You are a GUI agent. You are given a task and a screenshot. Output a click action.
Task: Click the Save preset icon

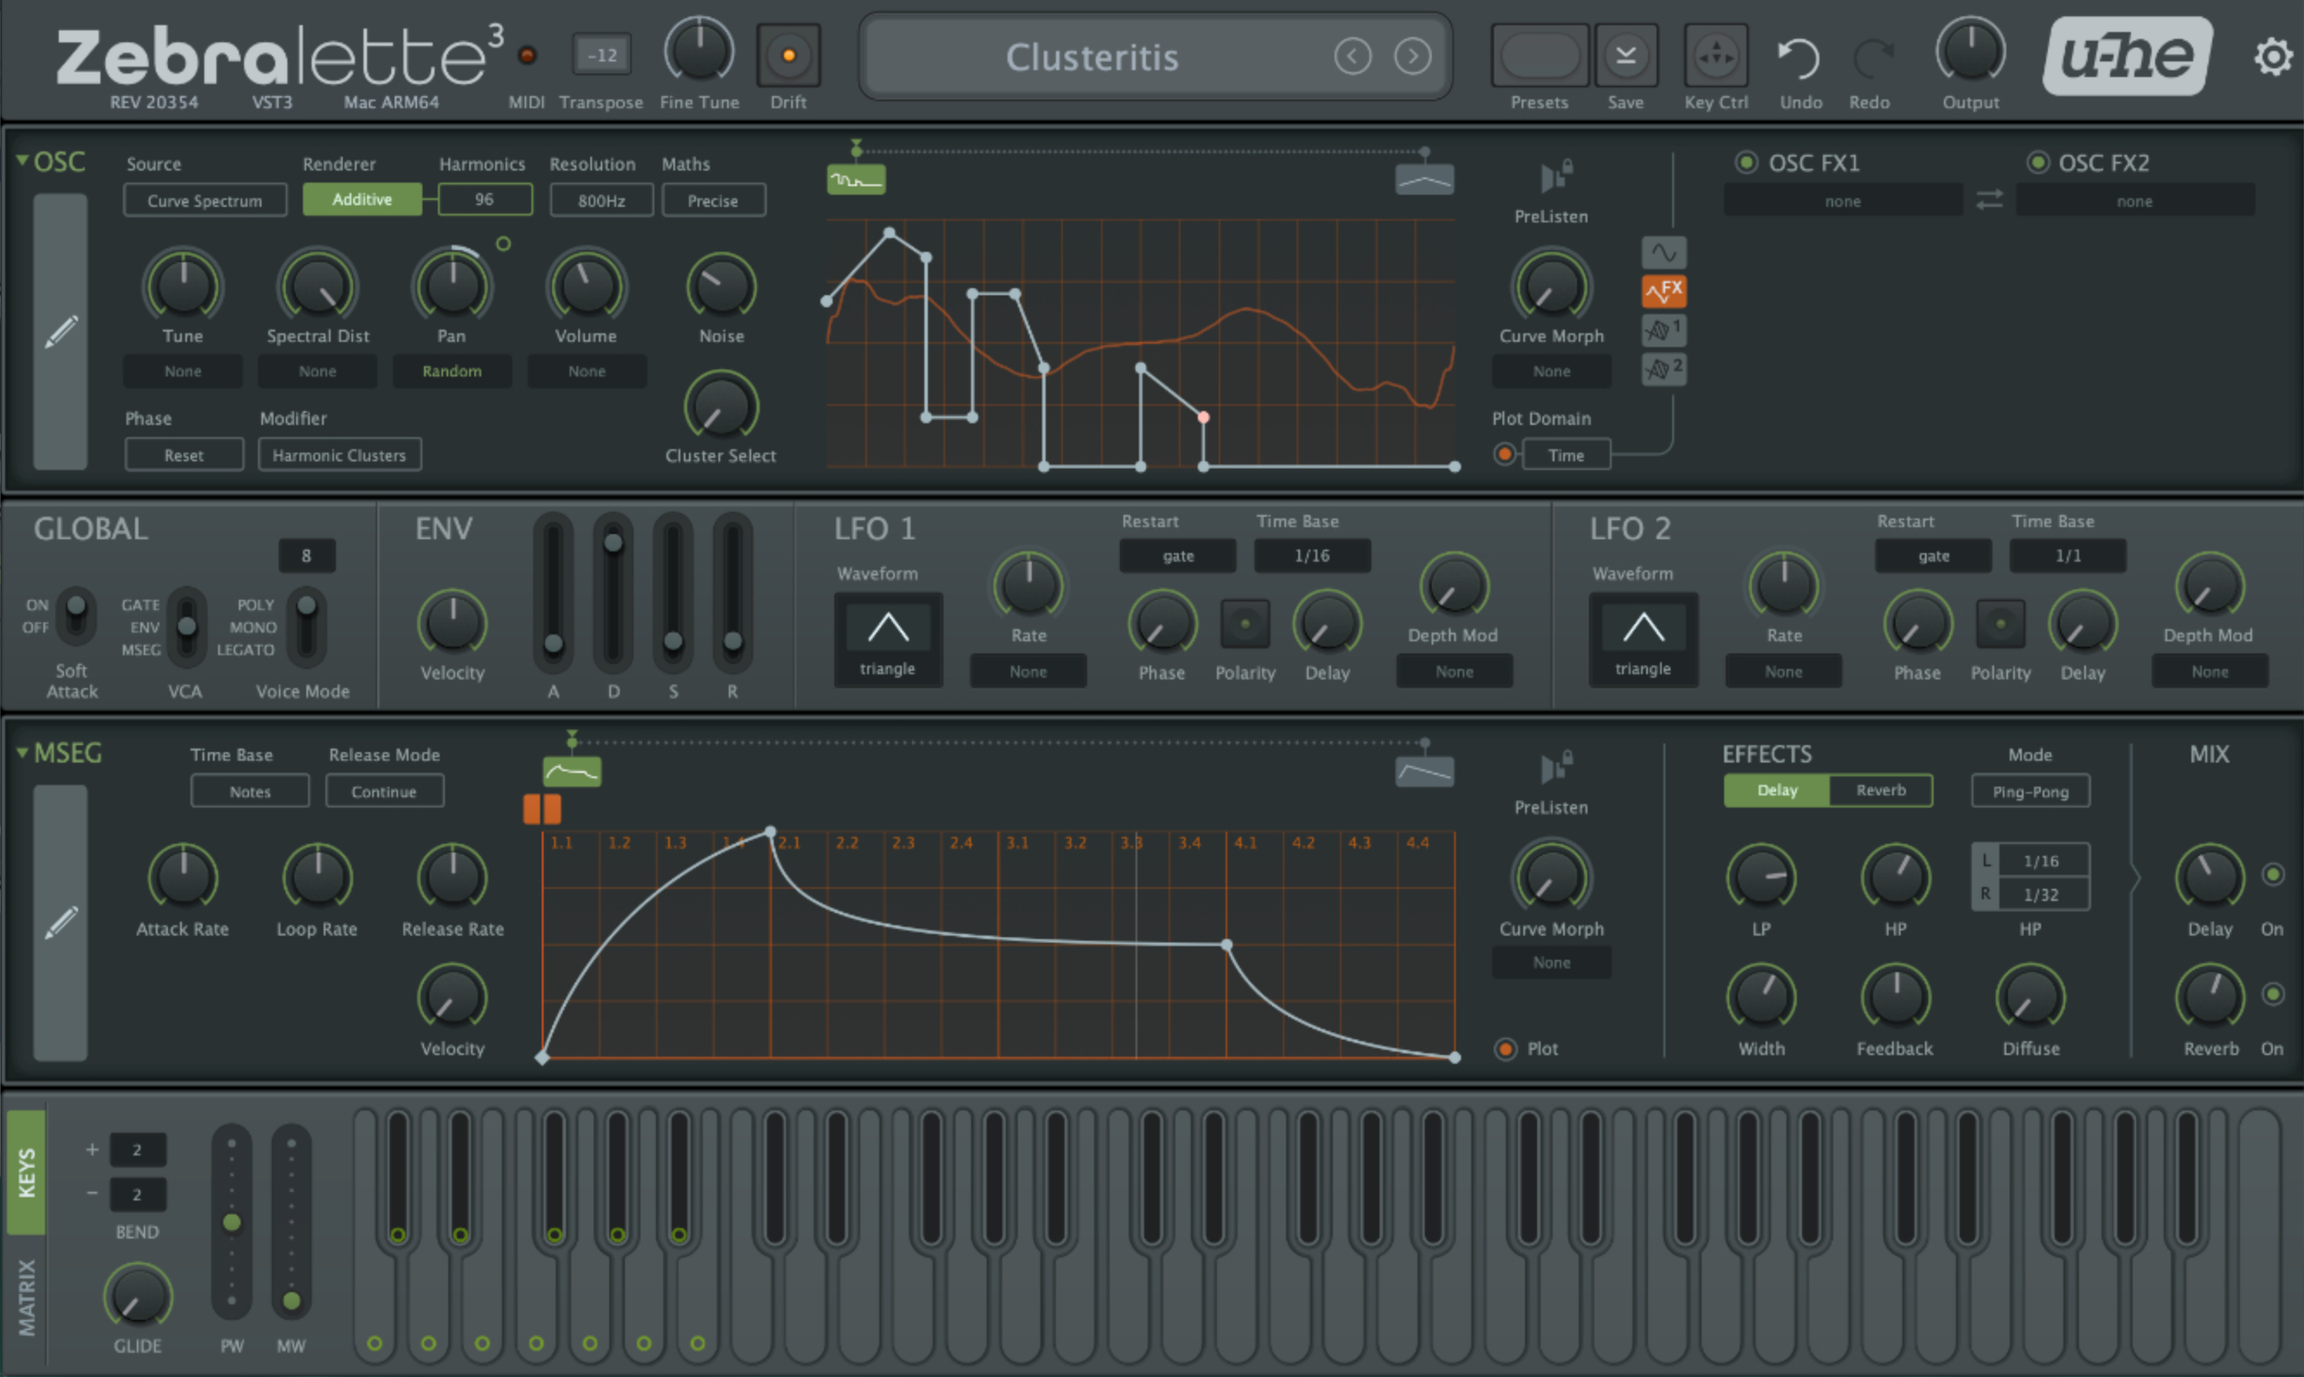click(1625, 55)
